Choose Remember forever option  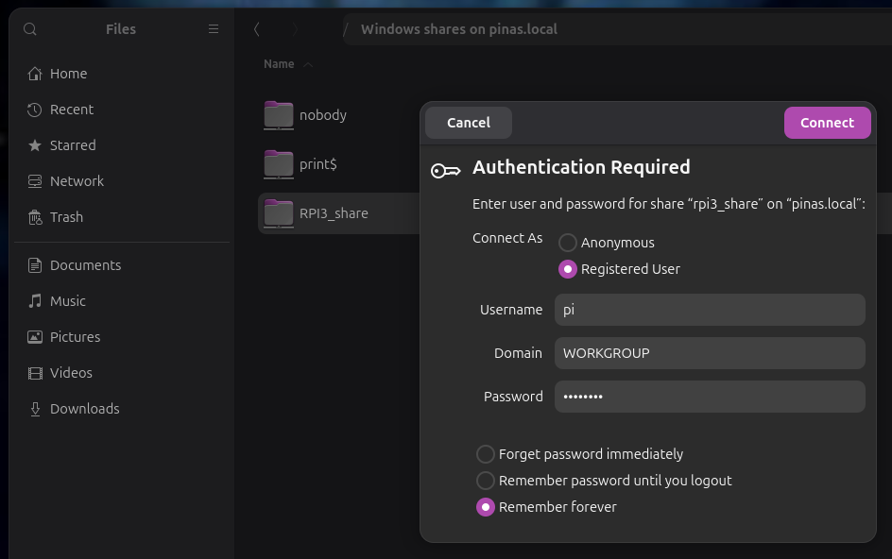[546, 507]
